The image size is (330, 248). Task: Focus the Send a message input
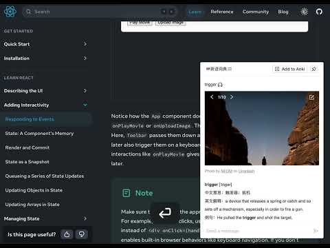(x=258, y=231)
